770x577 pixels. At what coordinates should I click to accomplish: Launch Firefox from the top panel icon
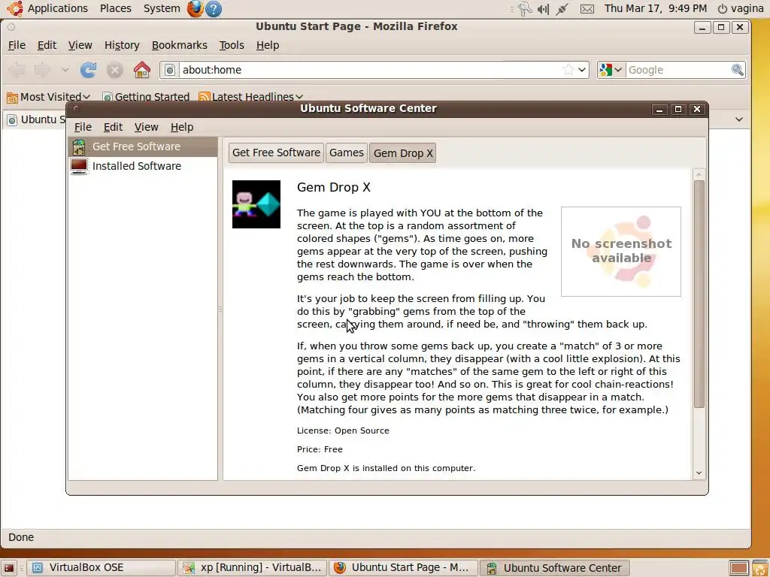pos(195,8)
